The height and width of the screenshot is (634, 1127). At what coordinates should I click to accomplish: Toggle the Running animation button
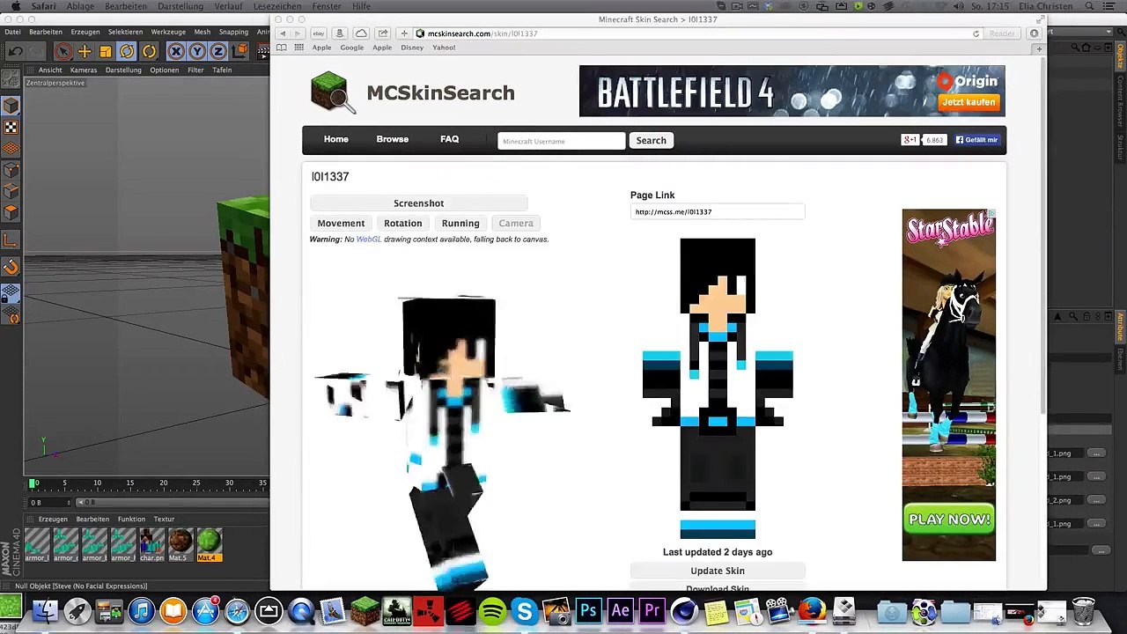coord(460,224)
